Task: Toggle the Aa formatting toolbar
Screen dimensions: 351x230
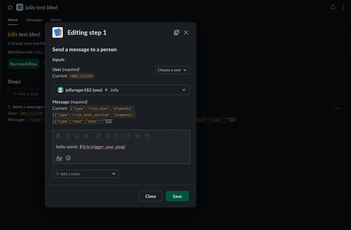Action: click(x=59, y=158)
